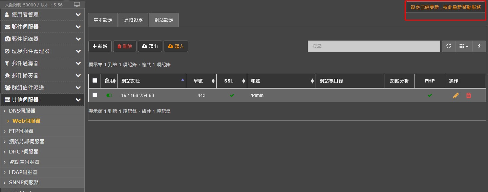
Task: Toggle the enabled switch for 192.168.254.68
Action: coord(109,96)
